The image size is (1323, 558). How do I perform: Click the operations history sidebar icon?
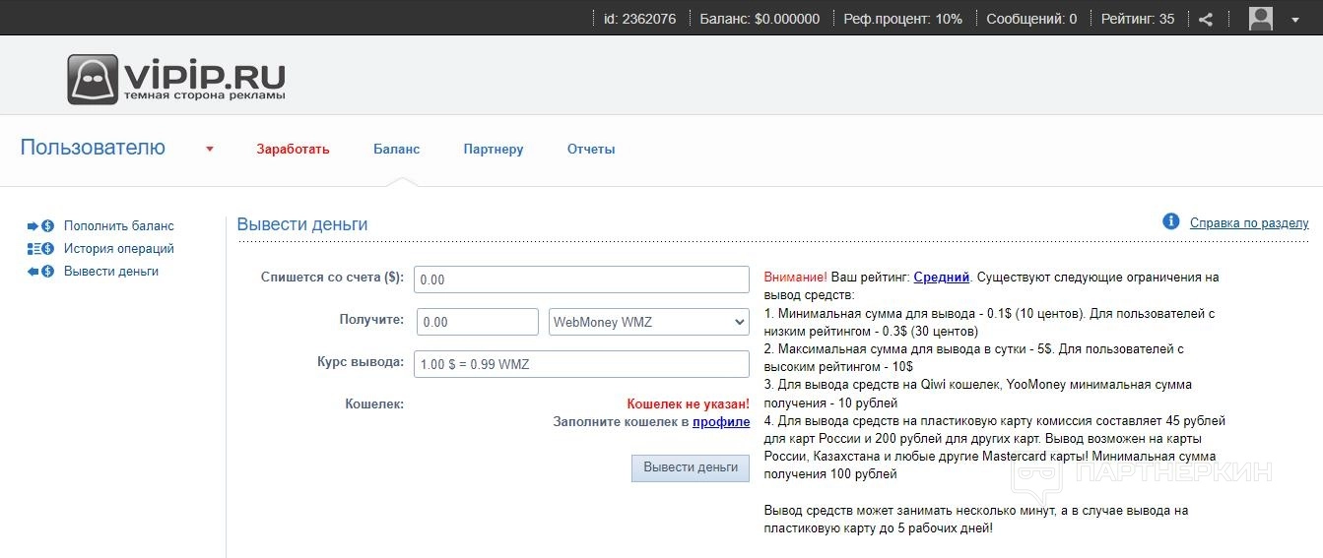[40, 249]
